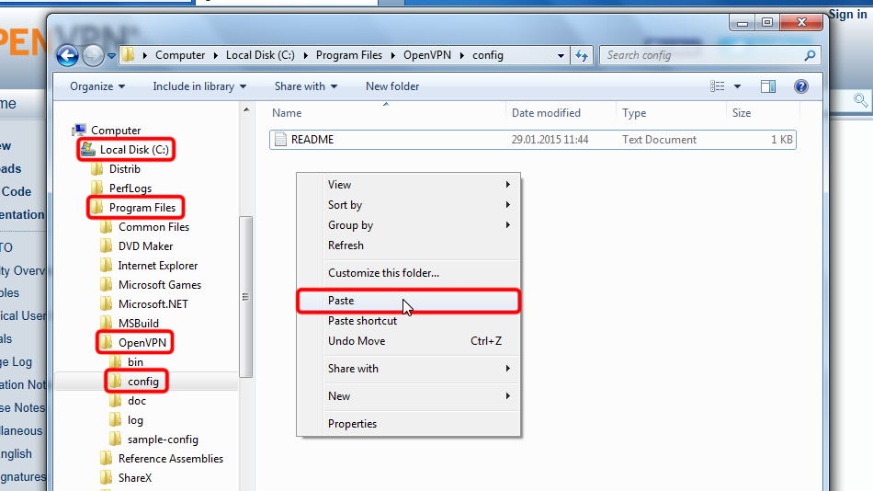Viewport: 873px width, 491px height.
Task: Click the Forward navigation arrow button
Action: [93, 55]
